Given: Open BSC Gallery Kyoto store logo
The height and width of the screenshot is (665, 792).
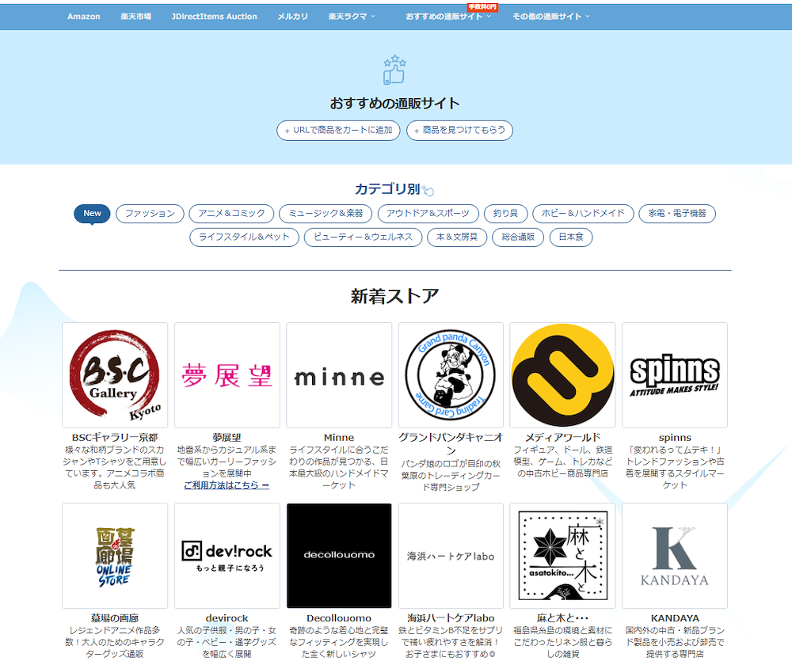Looking at the screenshot, I should click(115, 375).
